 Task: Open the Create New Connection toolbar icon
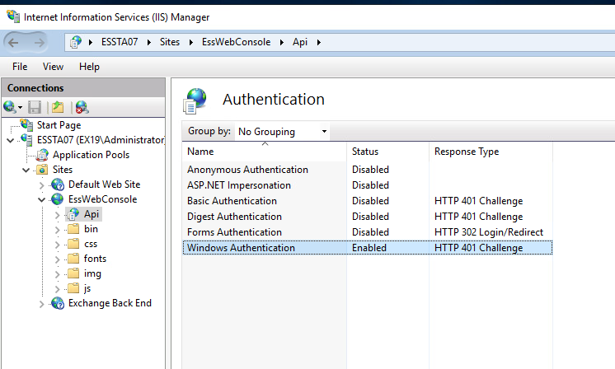[x=10, y=107]
